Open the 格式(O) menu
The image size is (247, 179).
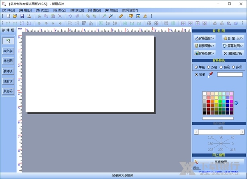[42, 10]
